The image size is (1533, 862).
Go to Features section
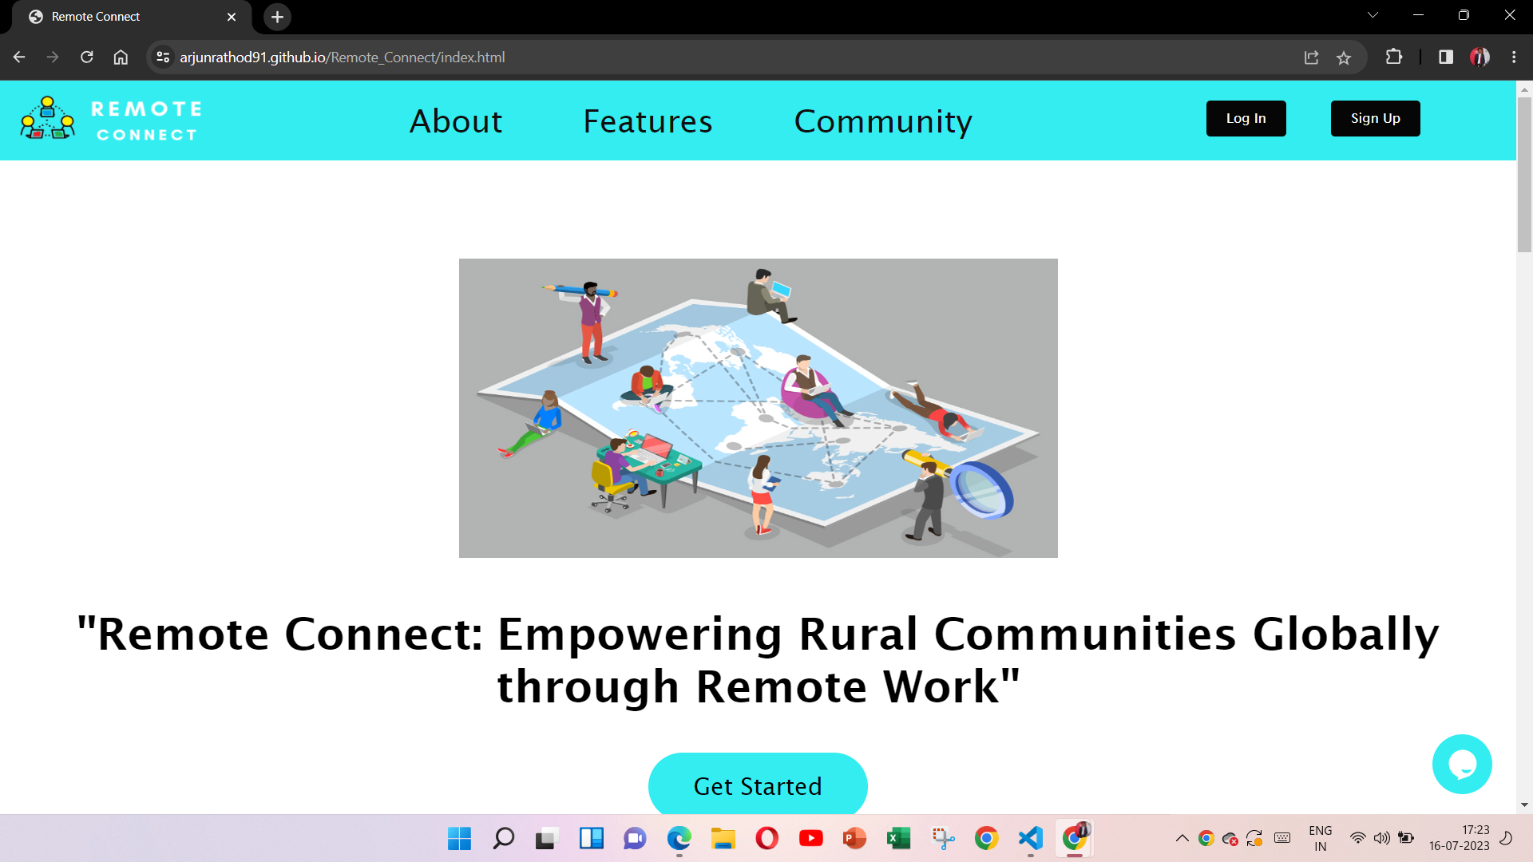(x=648, y=121)
